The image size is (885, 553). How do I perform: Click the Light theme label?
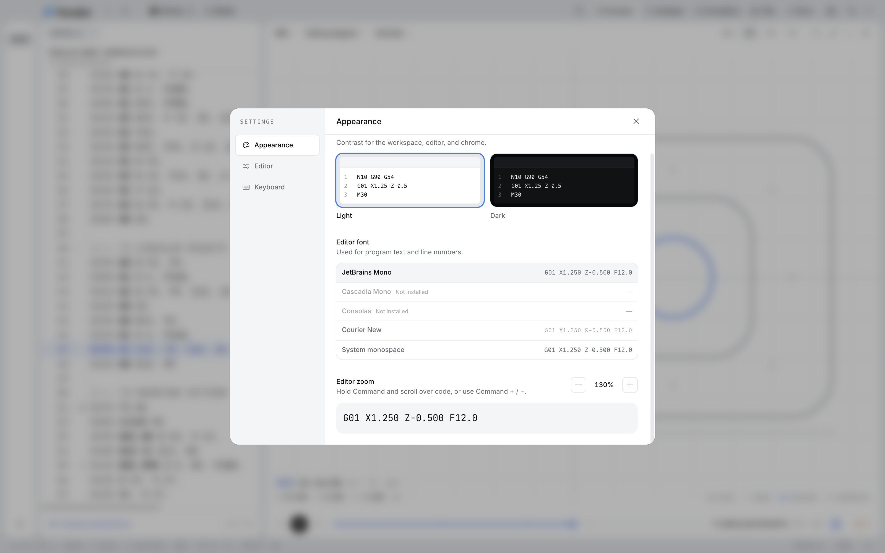tap(344, 216)
